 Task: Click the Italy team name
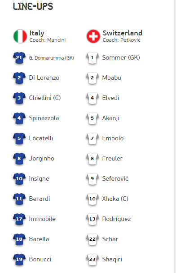click(x=37, y=33)
